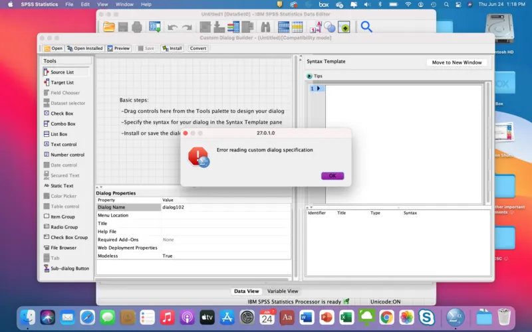Select the Sub-dialog Button tool
The width and height of the screenshot is (532, 332).
(66, 268)
